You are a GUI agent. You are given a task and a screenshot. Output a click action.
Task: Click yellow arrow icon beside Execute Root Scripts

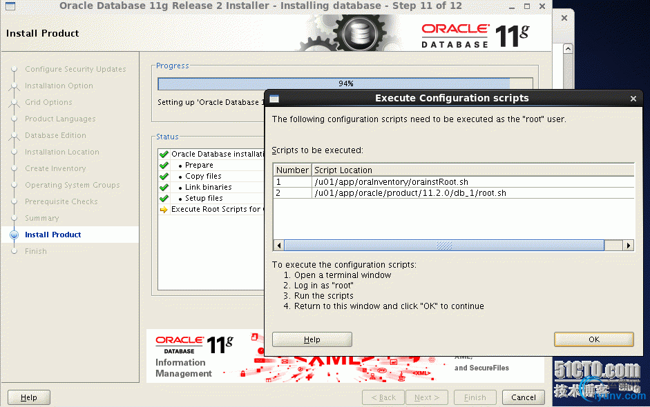(x=164, y=210)
